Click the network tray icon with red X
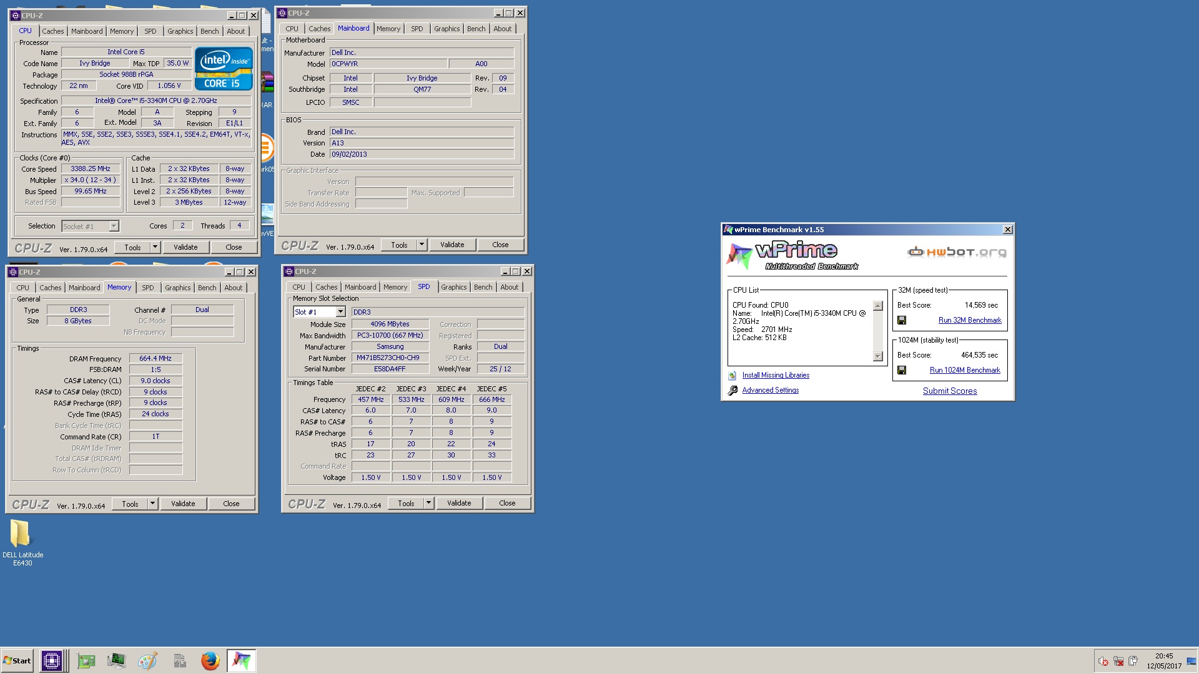Image resolution: width=1199 pixels, height=674 pixels. point(1118,662)
